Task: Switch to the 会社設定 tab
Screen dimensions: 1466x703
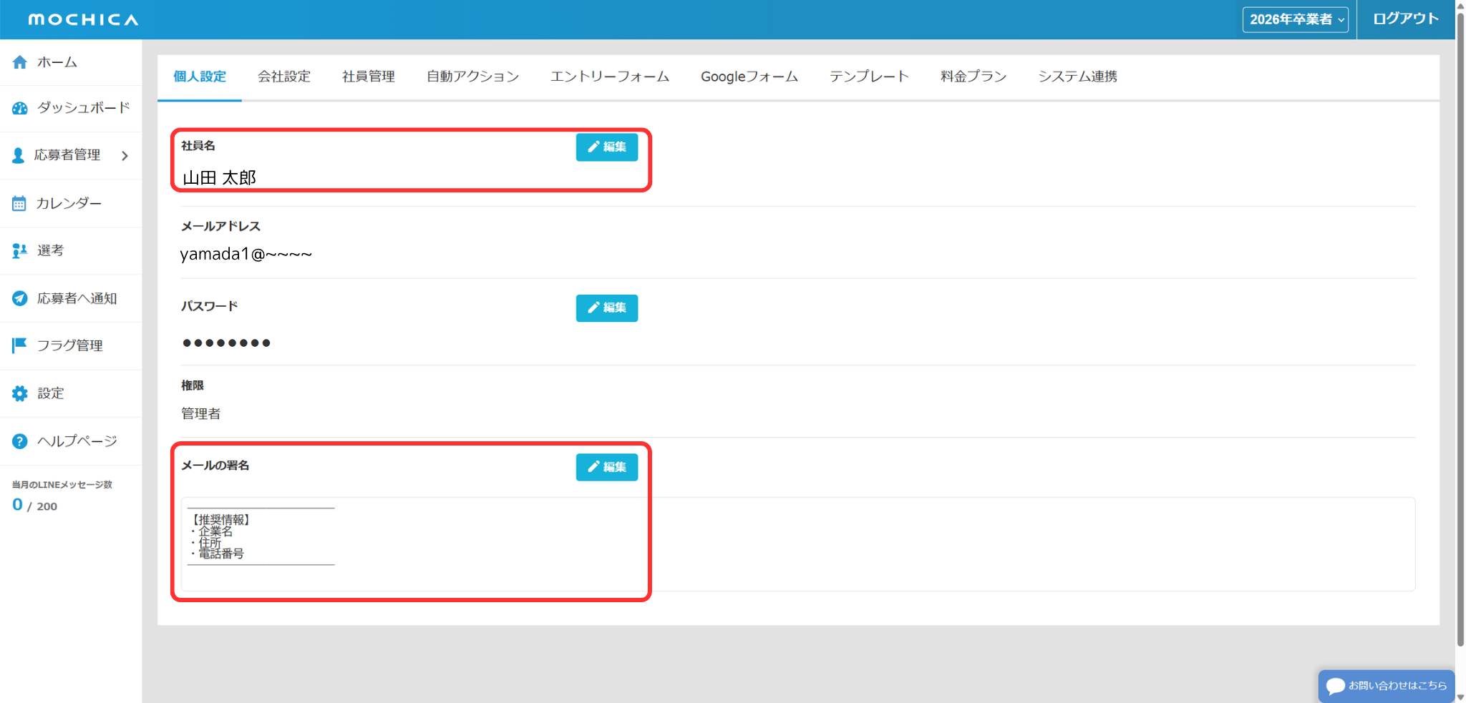Action: coord(283,77)
